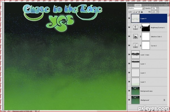
Task: Click the Fill value field
Action: click(x=154, y=12)
